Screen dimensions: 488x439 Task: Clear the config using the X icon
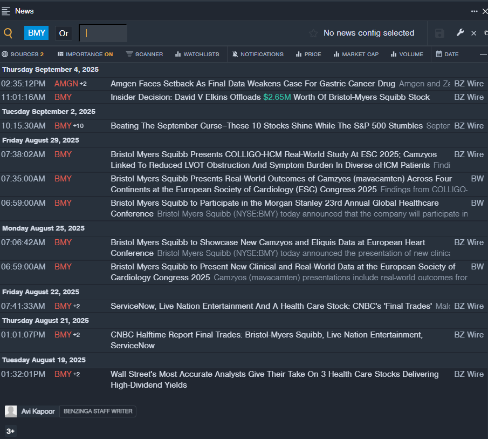(x=473, y=33)
